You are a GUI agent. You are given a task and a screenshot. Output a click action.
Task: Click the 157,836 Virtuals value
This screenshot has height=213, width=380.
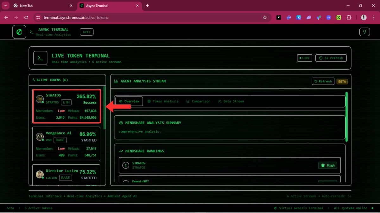coord(91,111)
